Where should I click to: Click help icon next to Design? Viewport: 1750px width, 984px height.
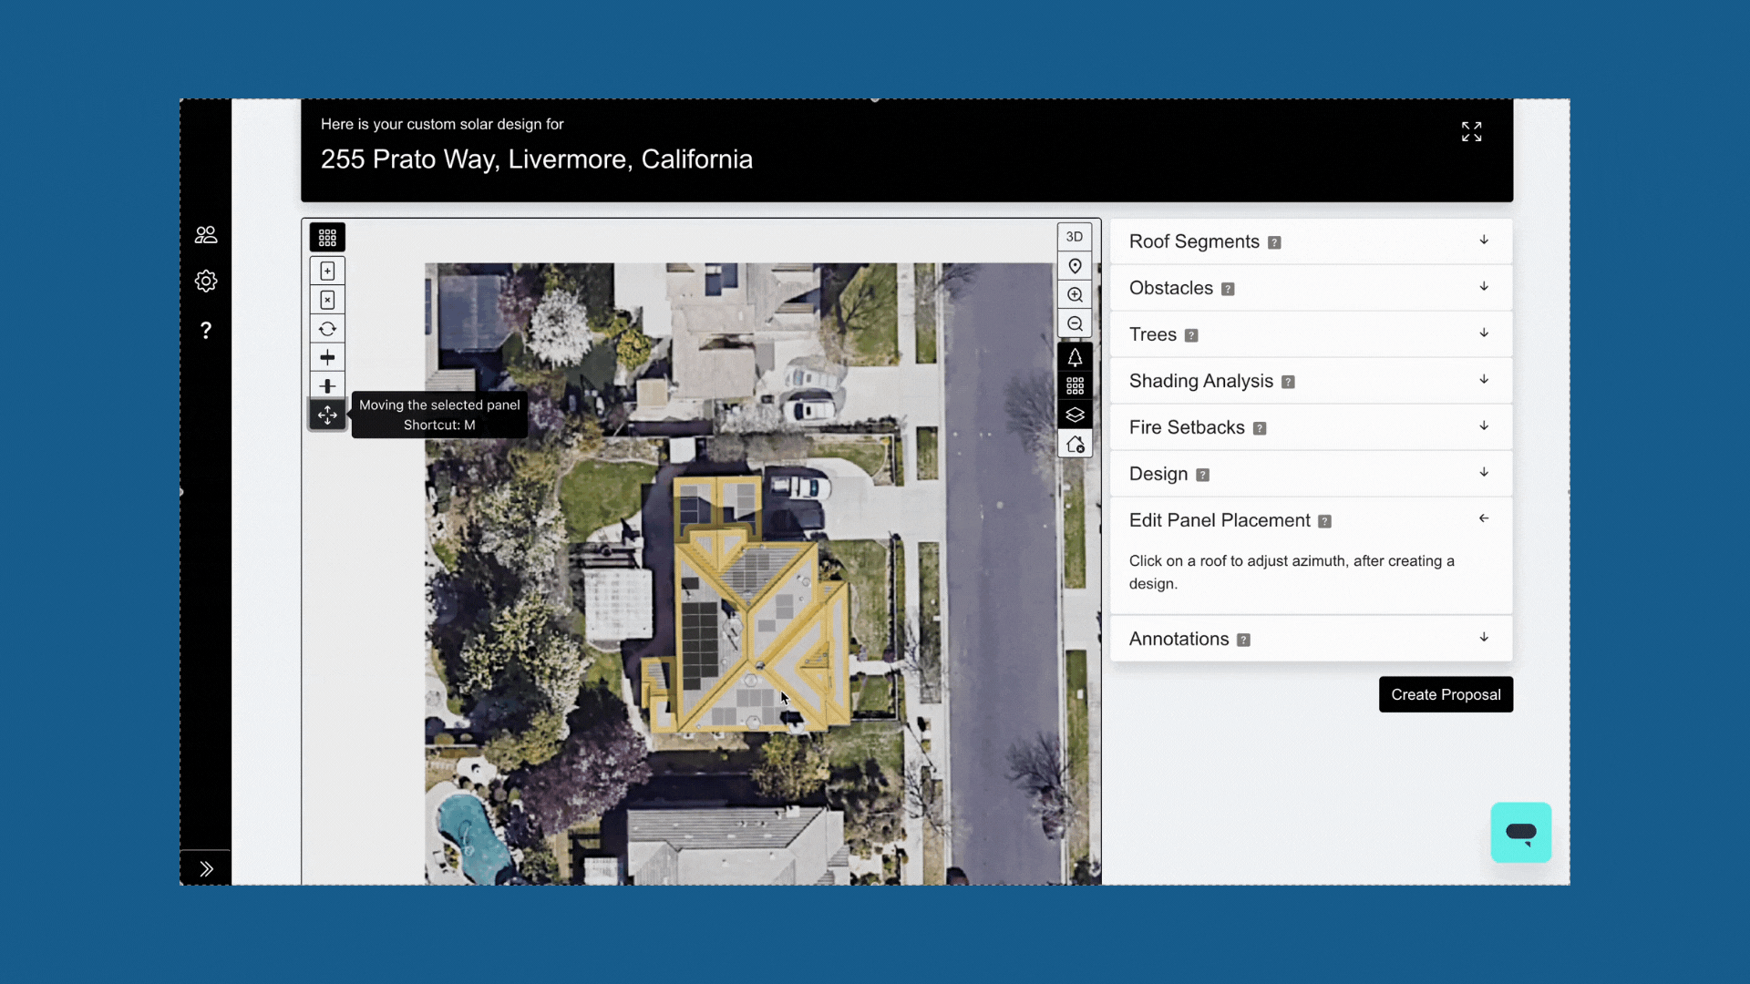(1202, 476)
